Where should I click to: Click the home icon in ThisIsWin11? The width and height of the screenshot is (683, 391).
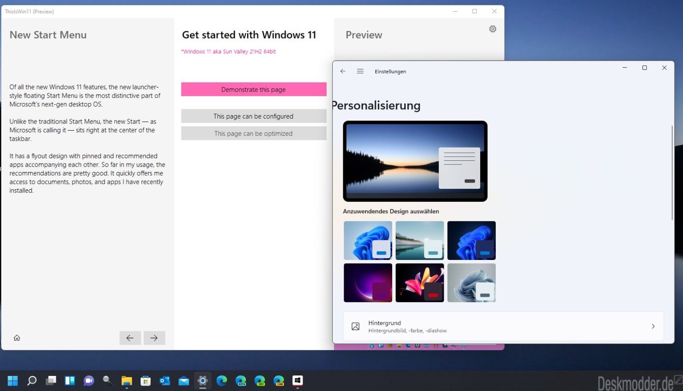click(16, 338)
